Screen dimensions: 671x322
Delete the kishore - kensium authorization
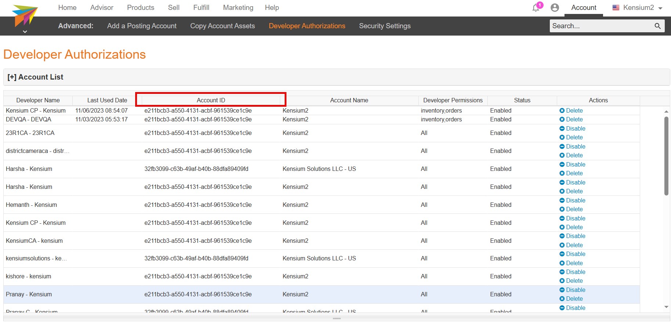[x=571, y=281]
